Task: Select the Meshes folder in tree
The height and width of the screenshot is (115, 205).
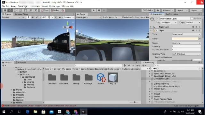Action: pos(30,82)
